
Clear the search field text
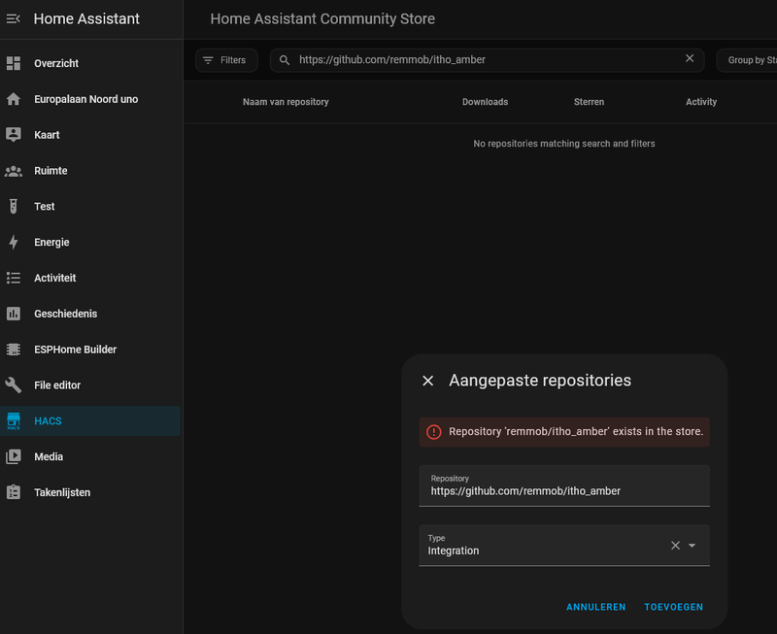[x=690, y=59]
